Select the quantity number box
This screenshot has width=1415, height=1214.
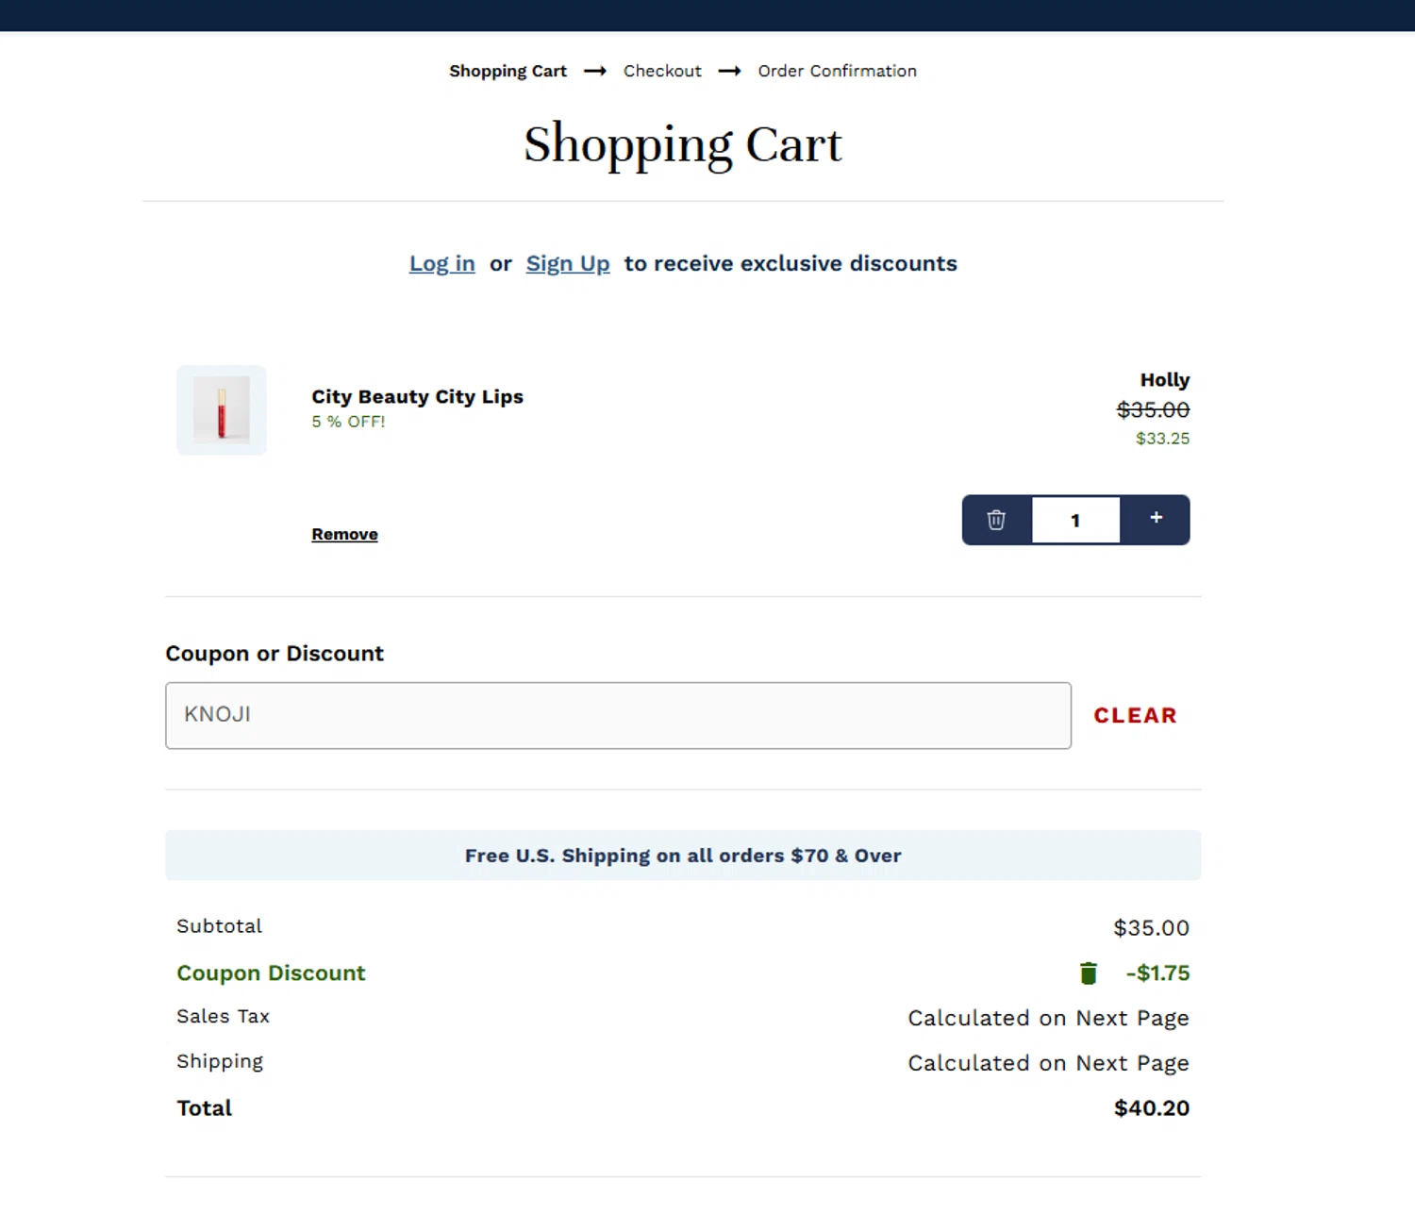click(1075, 521)
